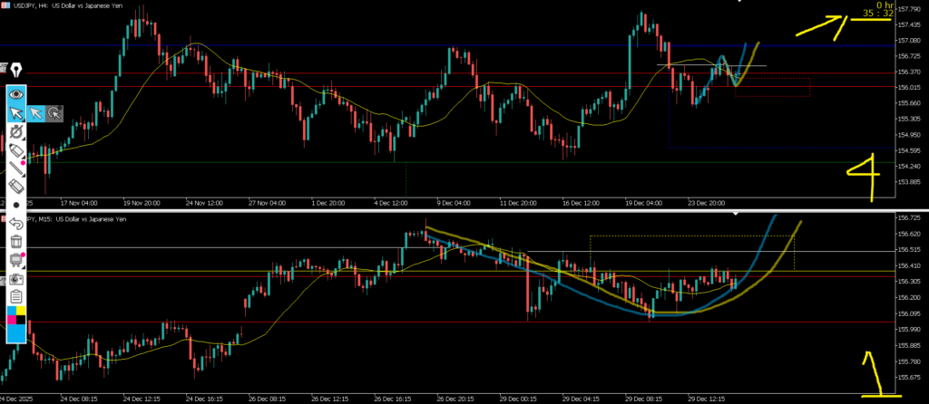Select the arrow pointer tool in toolbar
Viewport: 929px width, 404px height.
click(15, 113)
